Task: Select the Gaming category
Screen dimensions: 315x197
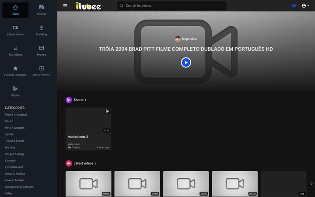Action: (x=10, y=148)
